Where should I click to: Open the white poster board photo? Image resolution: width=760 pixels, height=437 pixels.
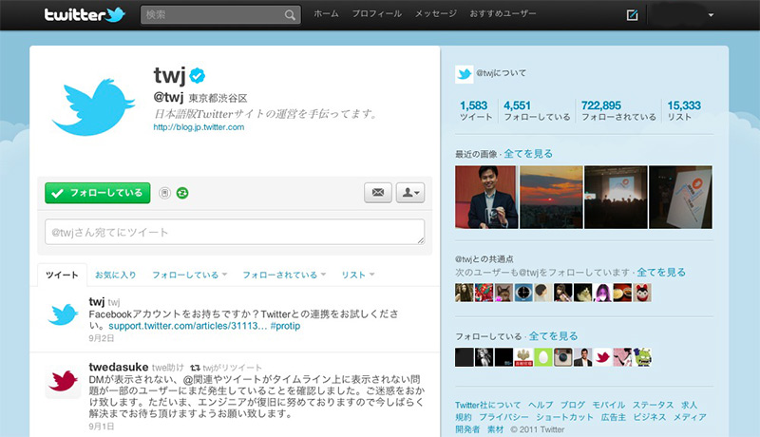[680, 198]
